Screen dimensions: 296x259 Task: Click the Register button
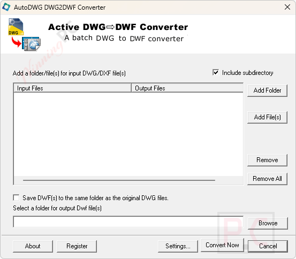click(77, 246)
